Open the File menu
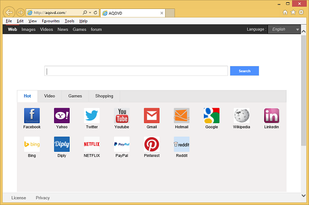 point(9,21)
